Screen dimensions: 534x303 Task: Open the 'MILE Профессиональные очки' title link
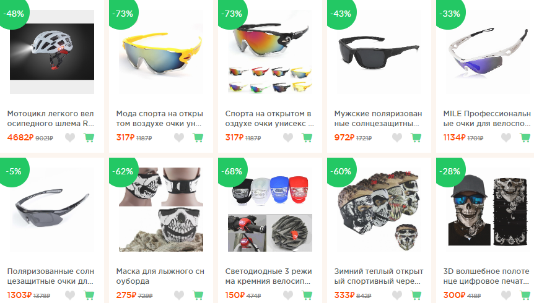pos(487,118)
